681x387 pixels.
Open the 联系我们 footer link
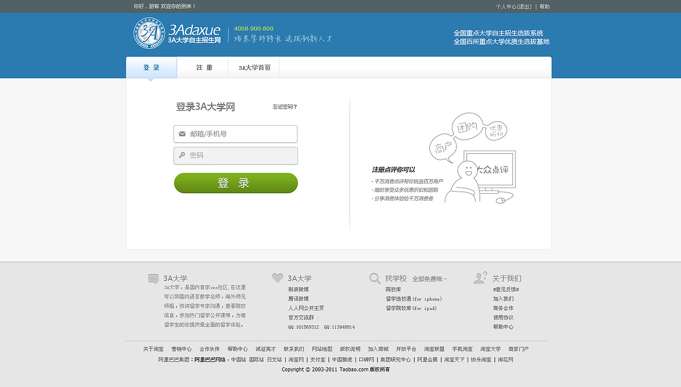pos(294,349)
